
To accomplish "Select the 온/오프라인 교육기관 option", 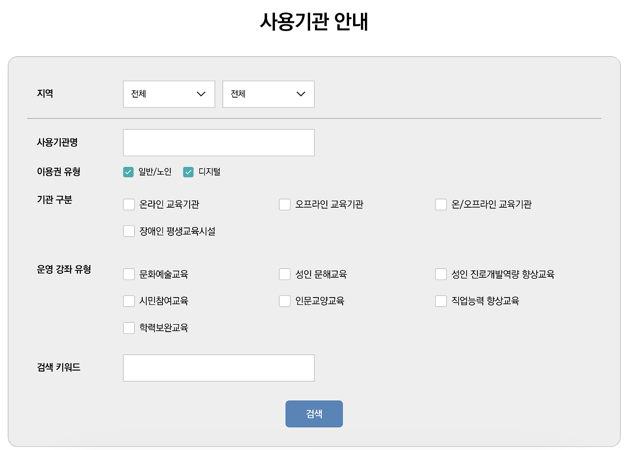I will [x=440, y=204].
